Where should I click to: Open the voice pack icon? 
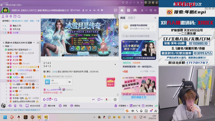(71, 106)
